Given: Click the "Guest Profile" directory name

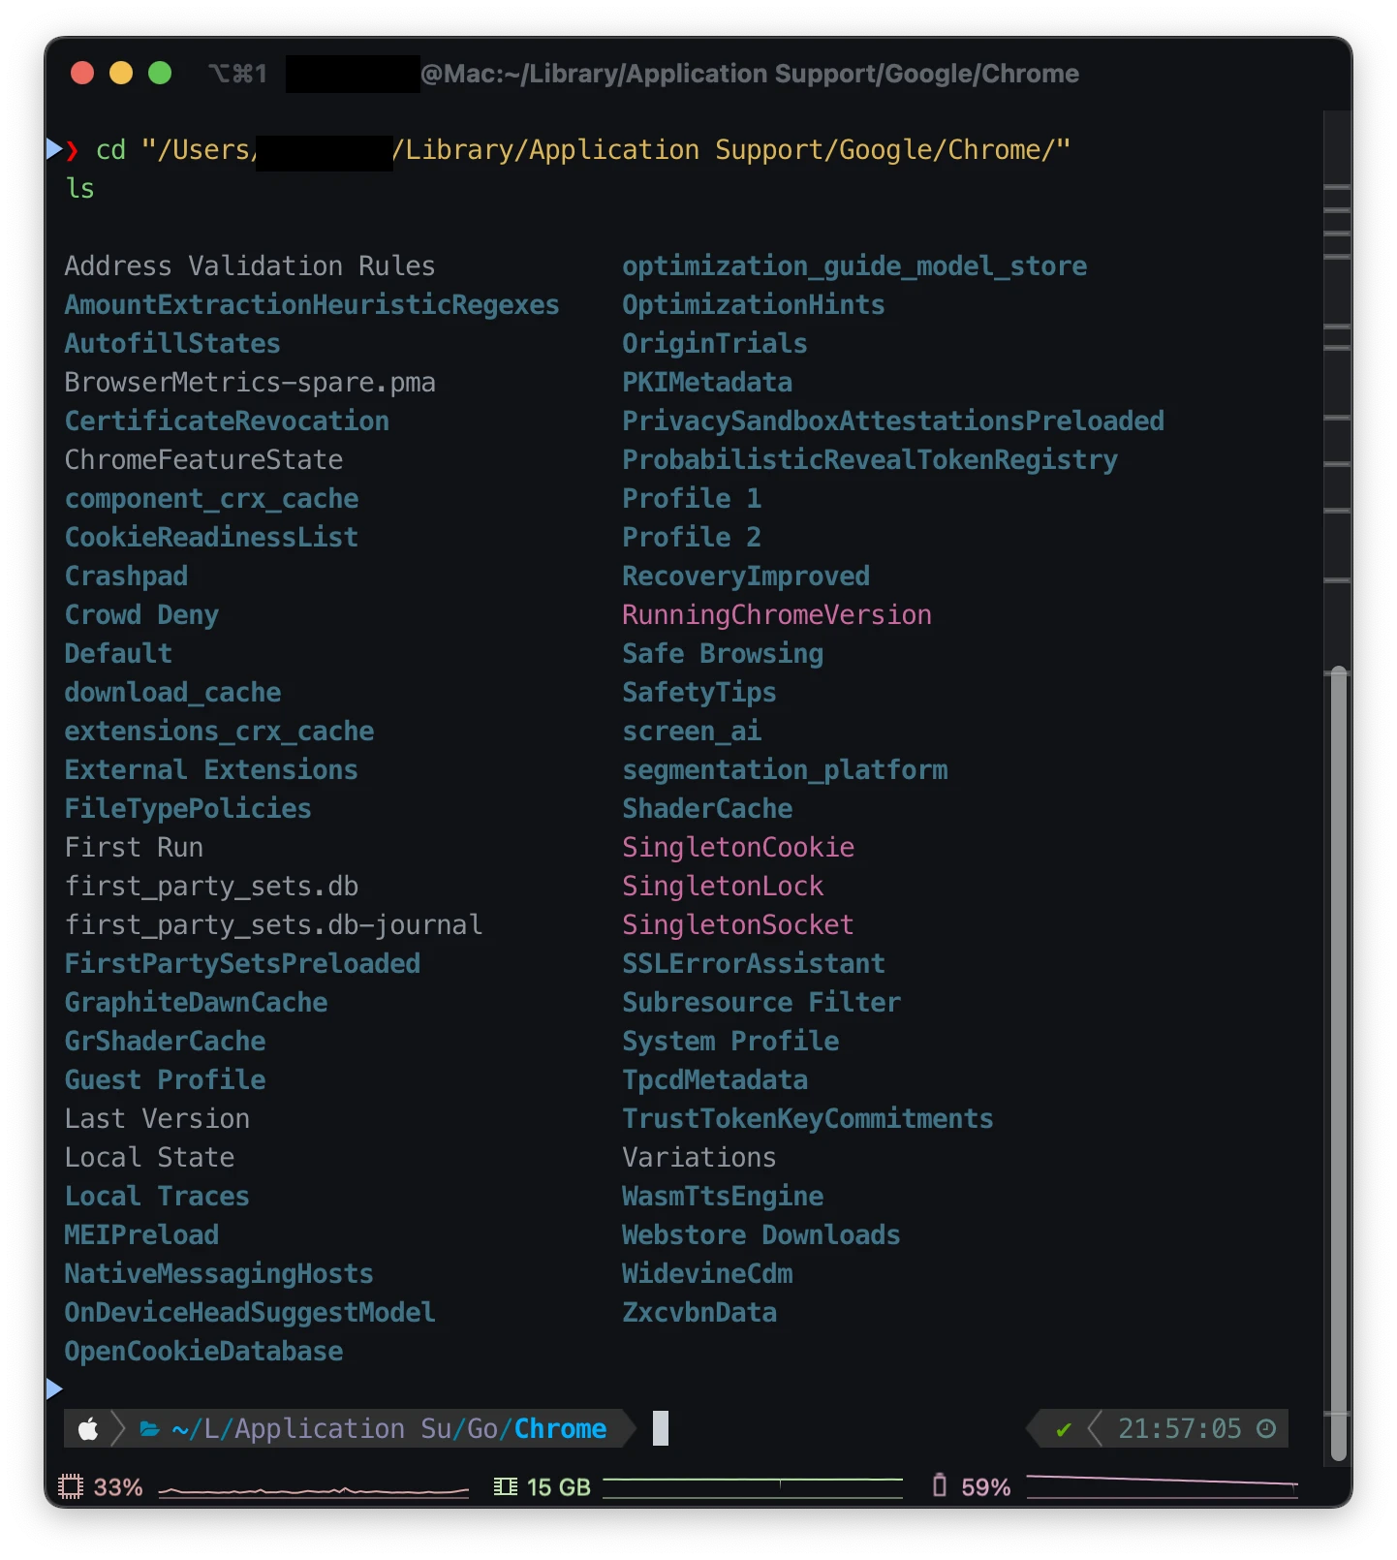Looking at the screenshot, I should (x=165, y=1080).
